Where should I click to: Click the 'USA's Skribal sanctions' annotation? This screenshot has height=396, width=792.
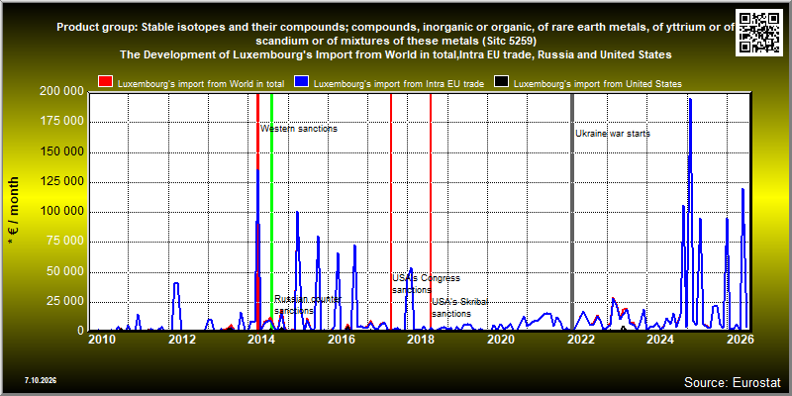click(459, 308)
